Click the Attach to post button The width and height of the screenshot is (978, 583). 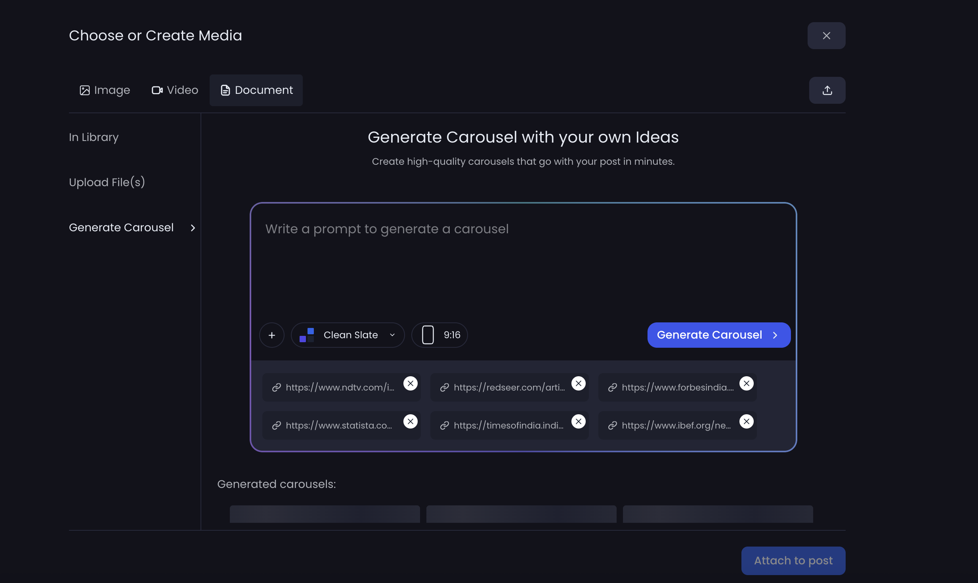click(x=793, y=560)
